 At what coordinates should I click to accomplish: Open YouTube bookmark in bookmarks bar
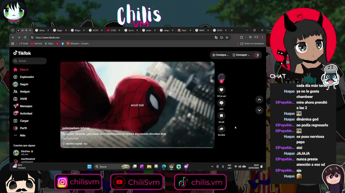tap(36, 44)
